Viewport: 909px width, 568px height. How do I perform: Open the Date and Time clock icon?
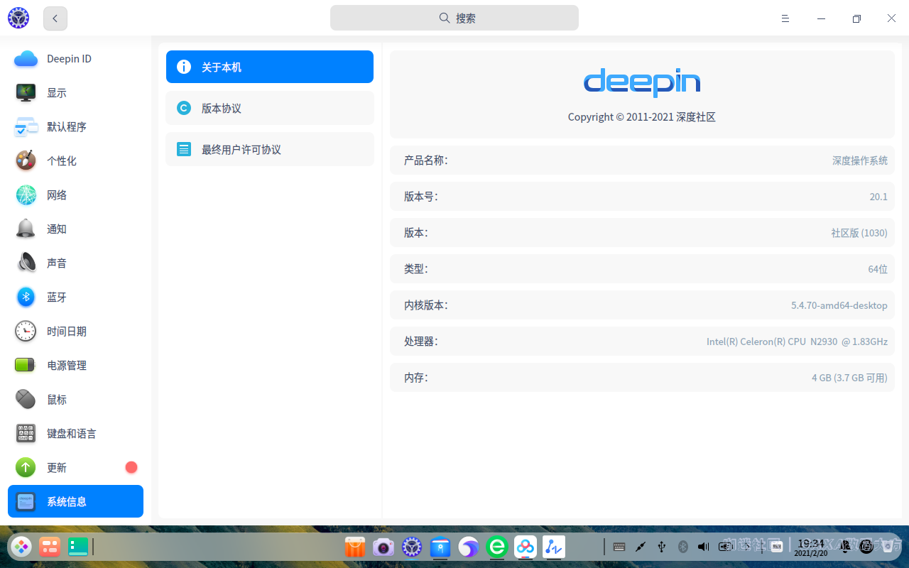click(26, 332)
